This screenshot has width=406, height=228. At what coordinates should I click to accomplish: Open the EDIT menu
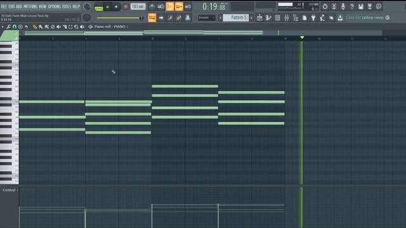pos(11,6)
